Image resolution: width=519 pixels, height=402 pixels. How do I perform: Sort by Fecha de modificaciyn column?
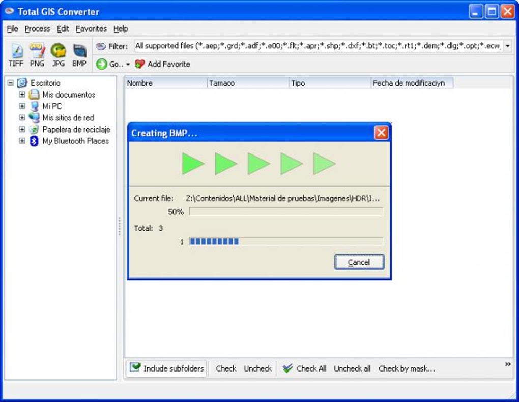412,83
